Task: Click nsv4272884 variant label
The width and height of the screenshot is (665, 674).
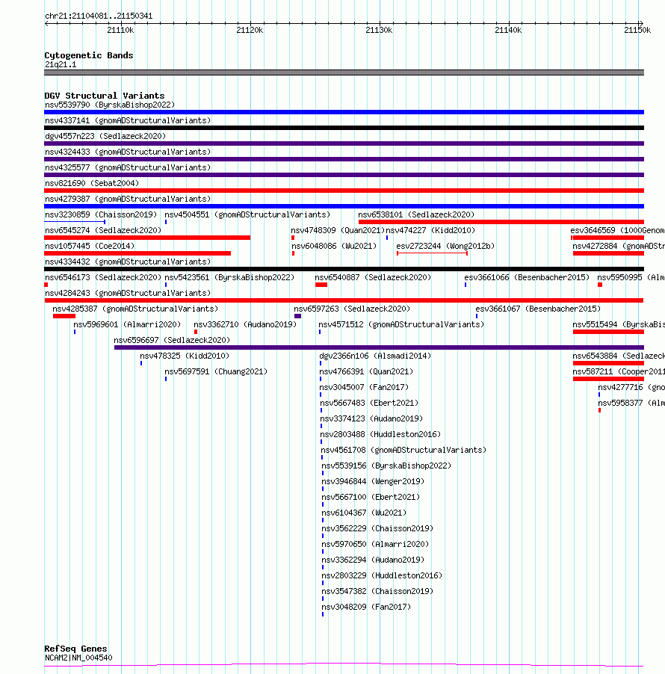Action: (619, 247)
